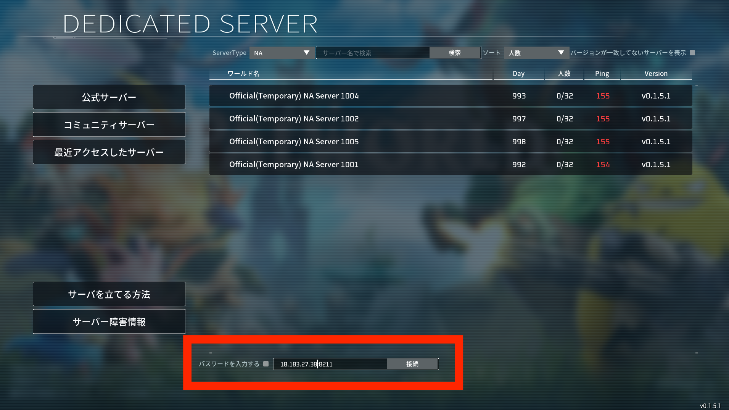Screen dimensions: 729x410
Task: Enable the パスワードを入力する checkbox
Action: pos(266,364)
